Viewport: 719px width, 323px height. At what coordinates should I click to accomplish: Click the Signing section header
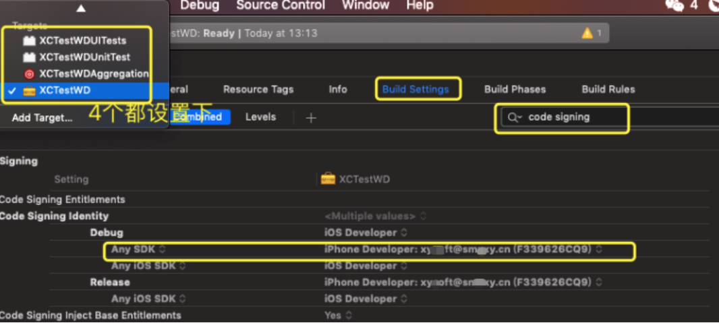pyautogui.click(x=19, y=161)
